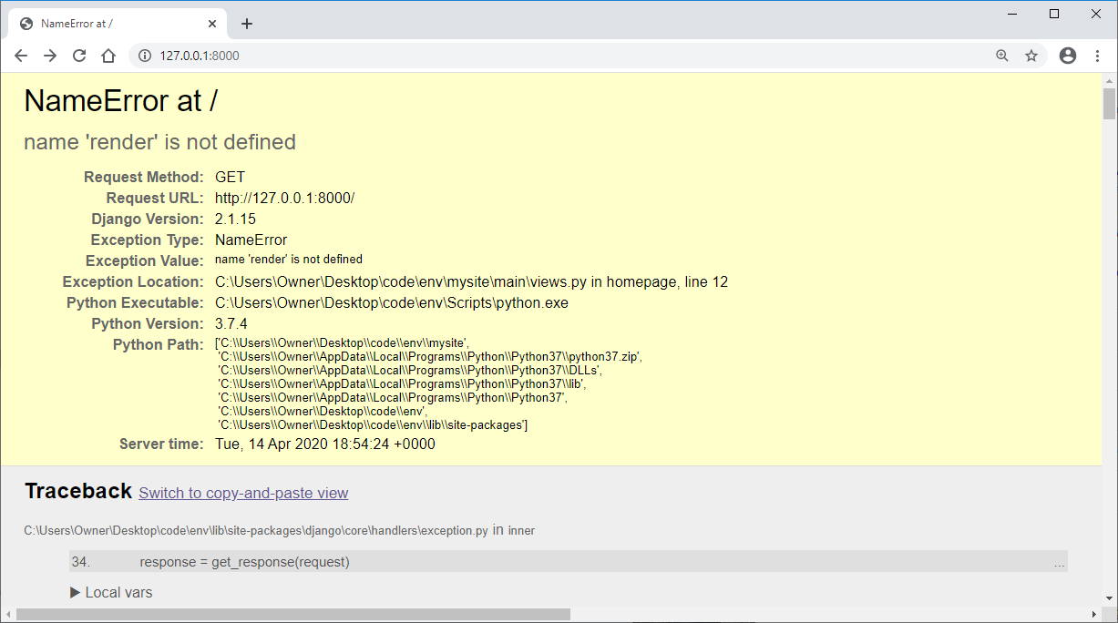Click the scroll down arrow of vertical scrollbar
This screenshot has height=623, width=1118.
pyautogui.click(x=1109, y=598)
